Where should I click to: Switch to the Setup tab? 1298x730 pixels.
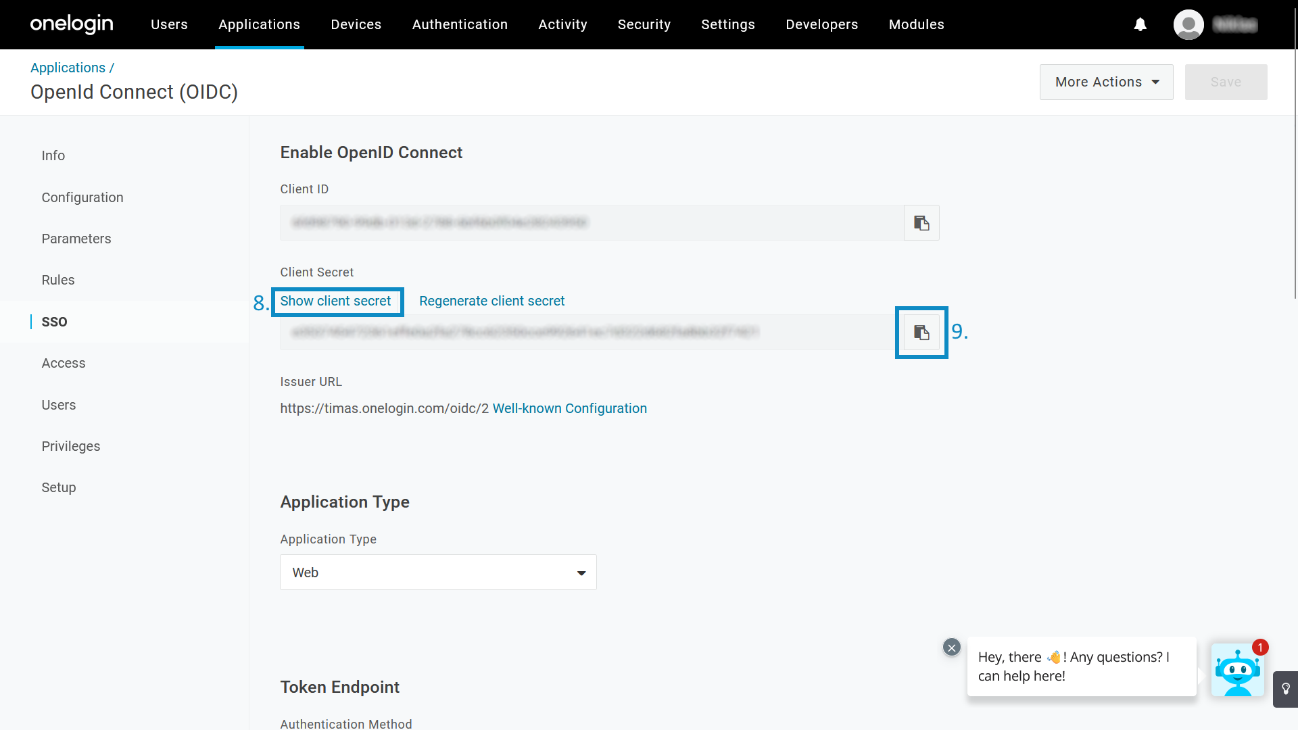coord(59,487)
